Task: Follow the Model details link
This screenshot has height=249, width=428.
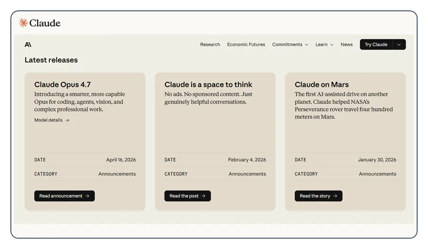Action: [51, 120]
